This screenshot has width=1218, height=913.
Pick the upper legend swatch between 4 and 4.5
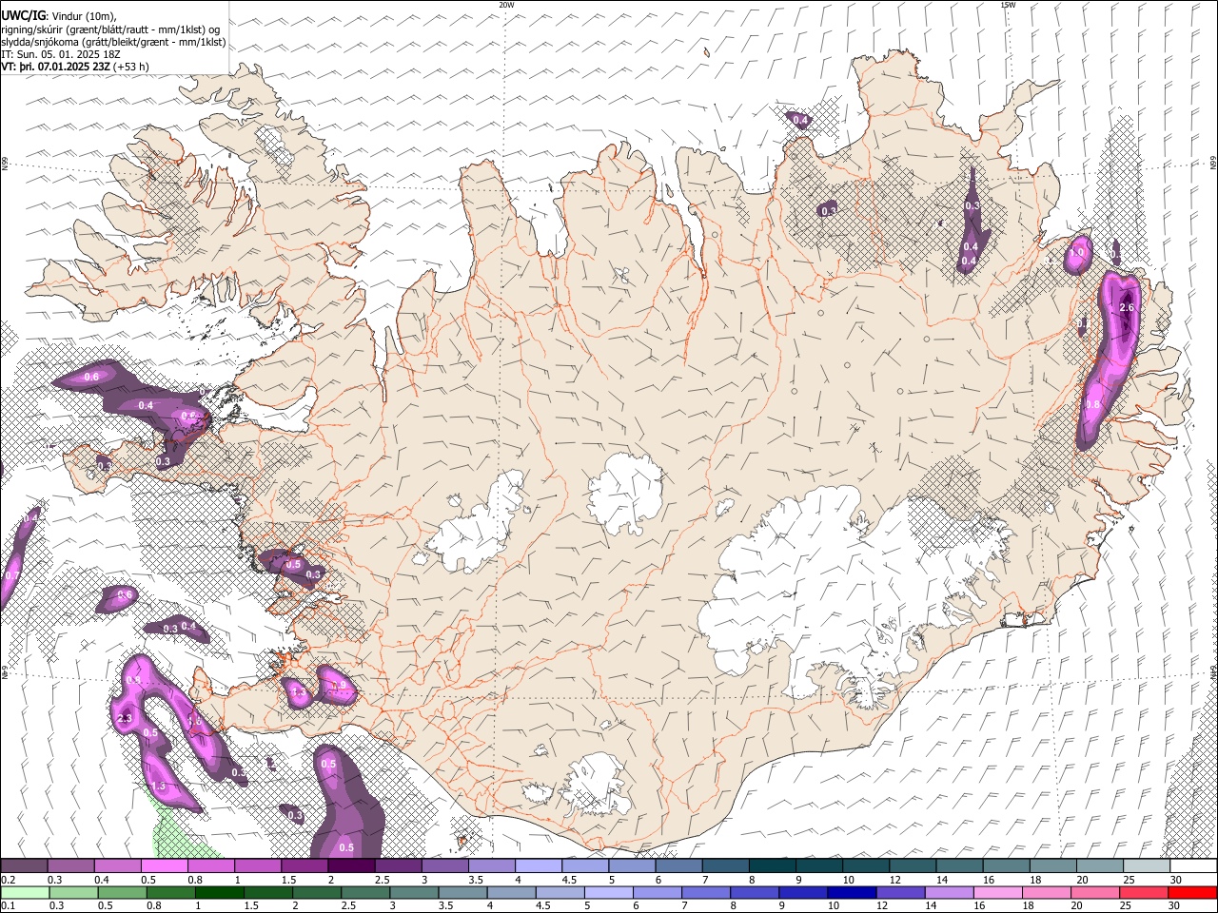pyautogui.click(x=539, y=866)
